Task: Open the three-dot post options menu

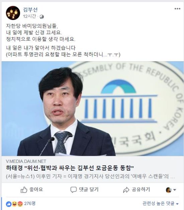Action: coord(177,9)
